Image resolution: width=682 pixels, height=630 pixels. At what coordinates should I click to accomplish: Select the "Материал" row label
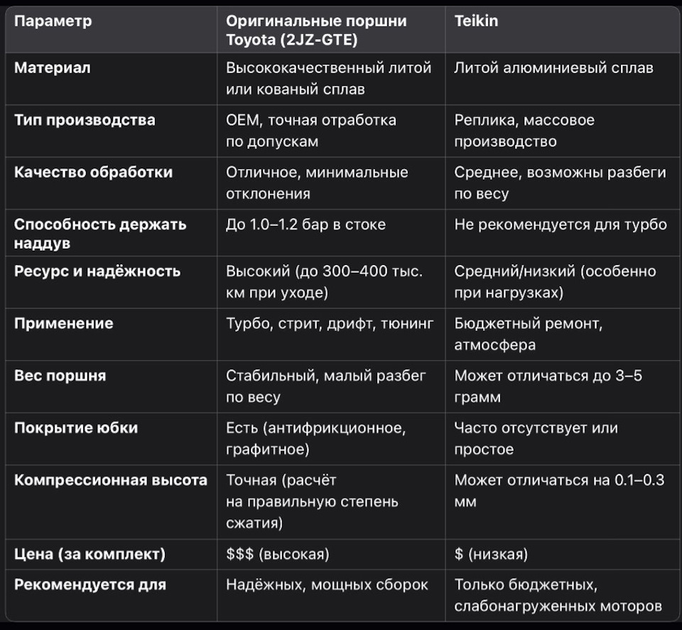click(x=53, y=68)
